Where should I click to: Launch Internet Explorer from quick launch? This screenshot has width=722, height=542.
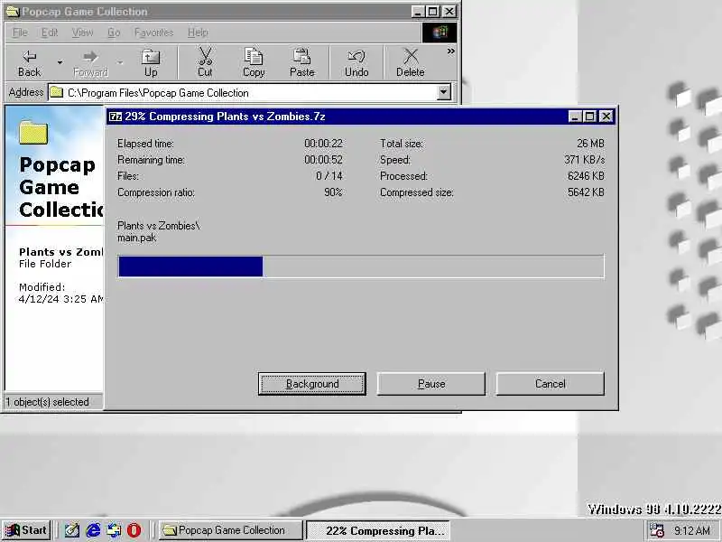[93, 530]
